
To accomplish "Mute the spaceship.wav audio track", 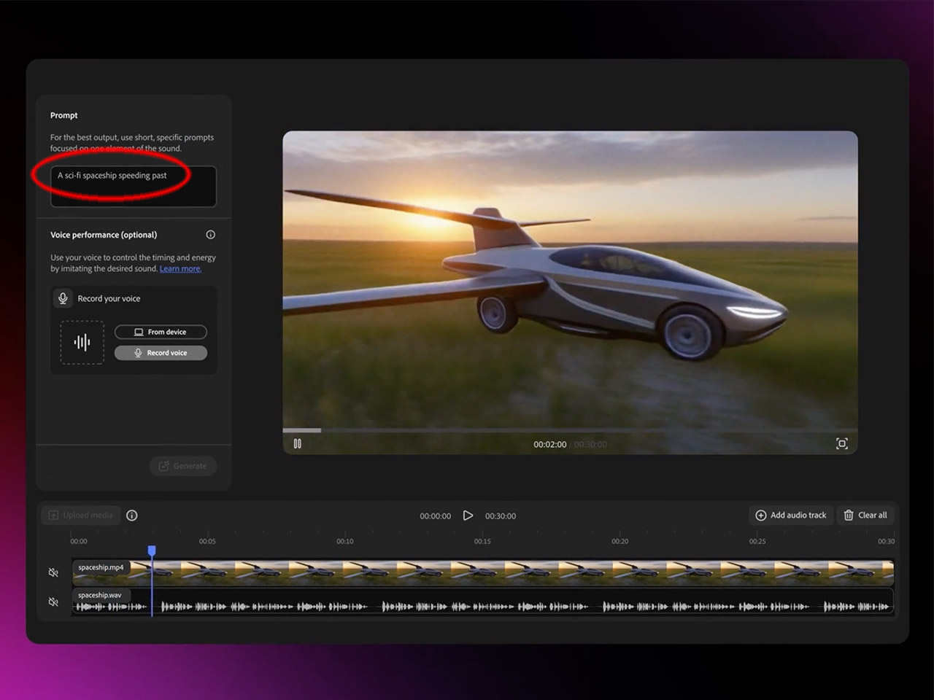I will click(53, 602).
